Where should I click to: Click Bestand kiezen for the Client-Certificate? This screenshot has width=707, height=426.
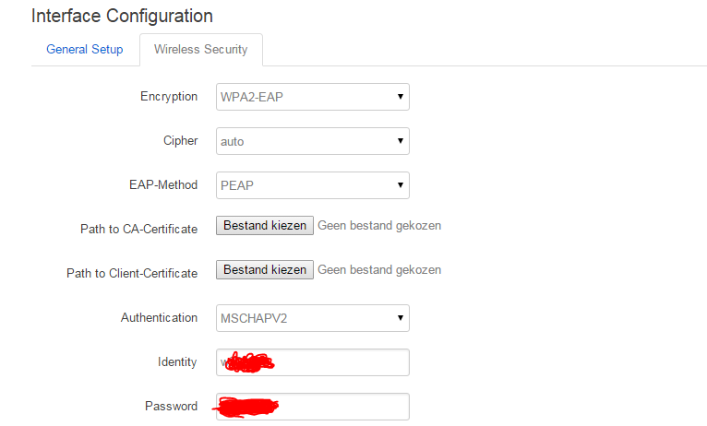(264, 270)
